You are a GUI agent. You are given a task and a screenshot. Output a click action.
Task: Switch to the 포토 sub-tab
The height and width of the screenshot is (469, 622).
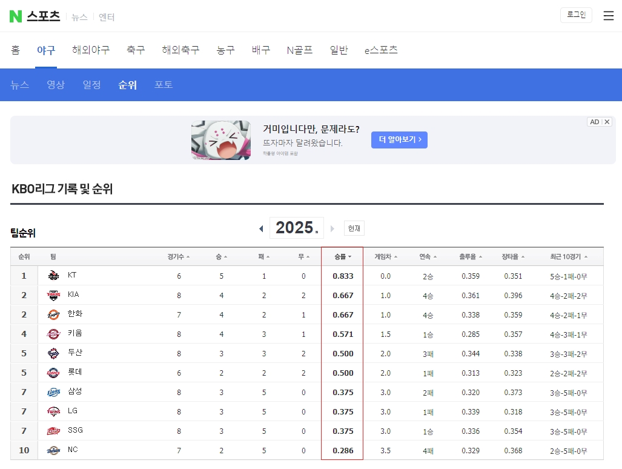tap(164, 84)
